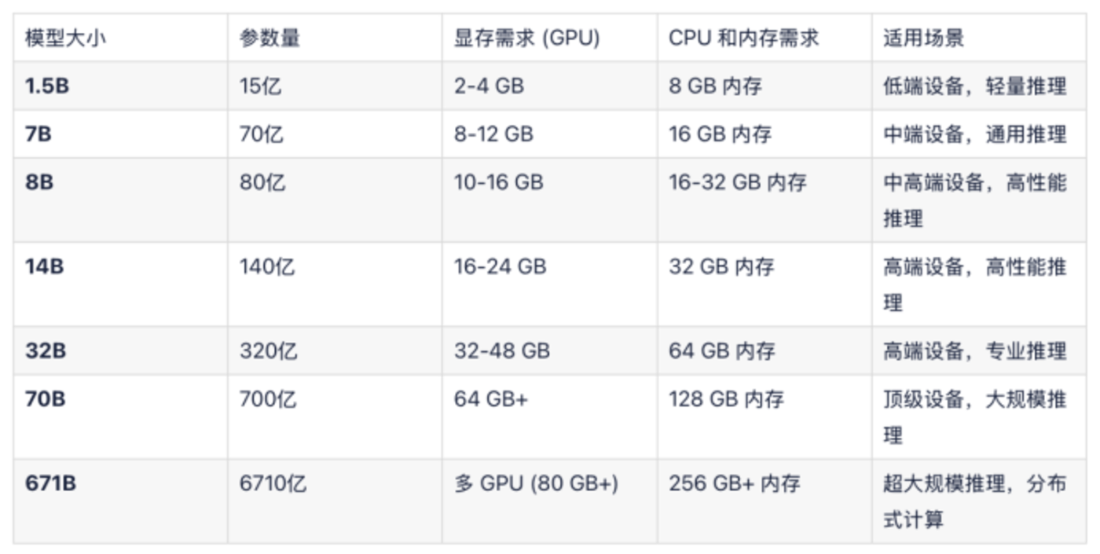Click the 多 GPU (80 GB+) cell
This screenshot has height=554, width=1100.
[536, 483]
